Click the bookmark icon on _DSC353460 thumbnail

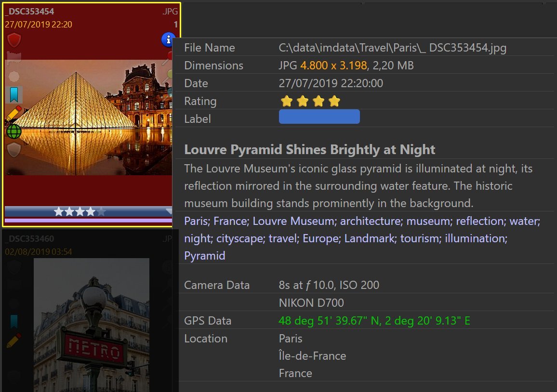(14, 322)
